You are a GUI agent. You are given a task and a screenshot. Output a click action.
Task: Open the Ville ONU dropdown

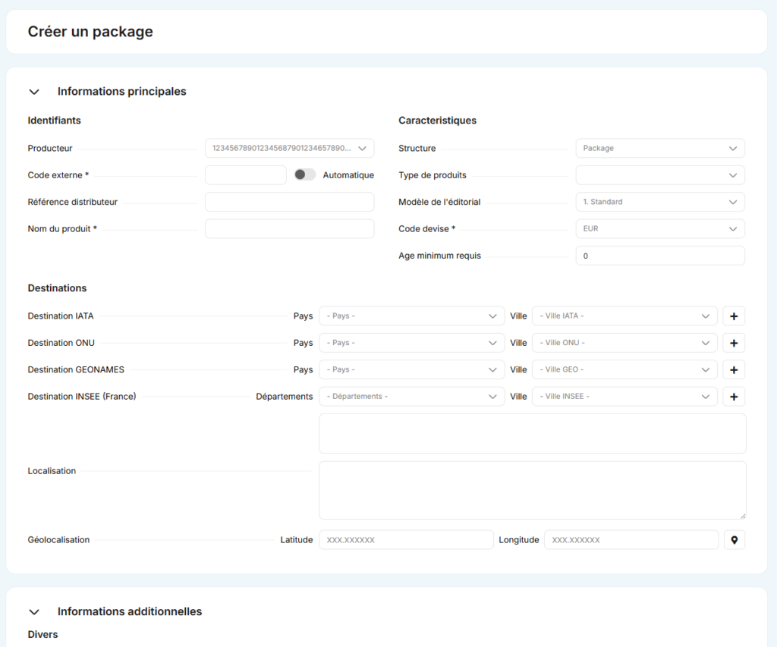[x=624, y=343]
